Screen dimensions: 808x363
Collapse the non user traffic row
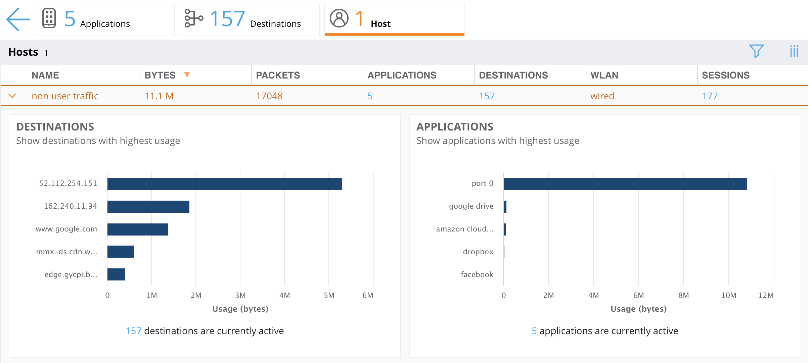[x=12, y=96]
